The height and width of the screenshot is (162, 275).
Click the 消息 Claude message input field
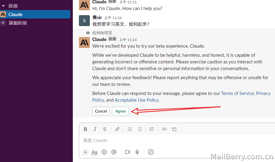(177, 140)
